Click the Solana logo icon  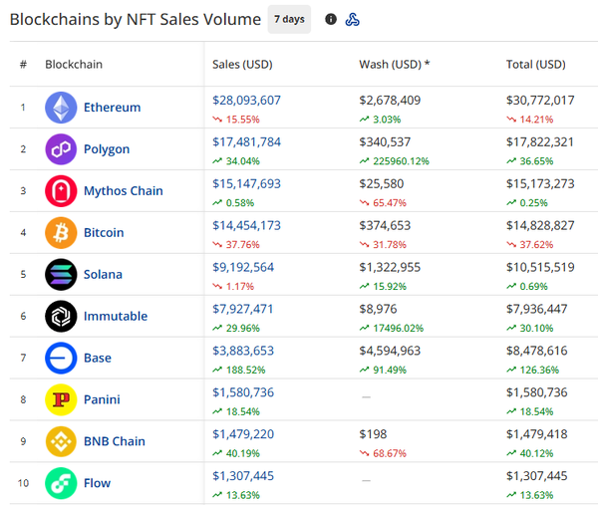tap(61, 275)
